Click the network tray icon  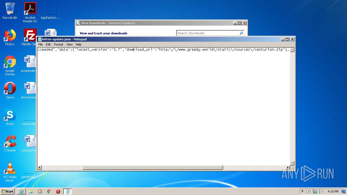[x=315, y=191]
